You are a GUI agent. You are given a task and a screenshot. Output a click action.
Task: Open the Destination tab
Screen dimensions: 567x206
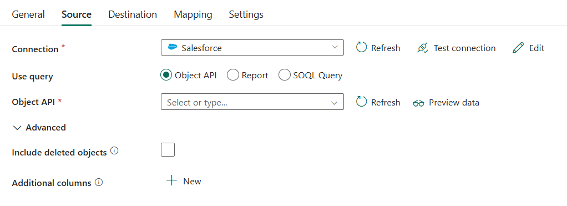[x=133, y=14]
